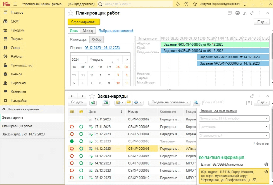The image size is (273, 185).
Task: Add Планировщик работ to favorites star
Action: (x=70, y=13)
